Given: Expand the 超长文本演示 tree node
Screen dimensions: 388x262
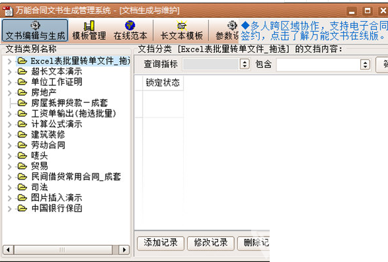Looking at the screenshot, I should point(9,72).
